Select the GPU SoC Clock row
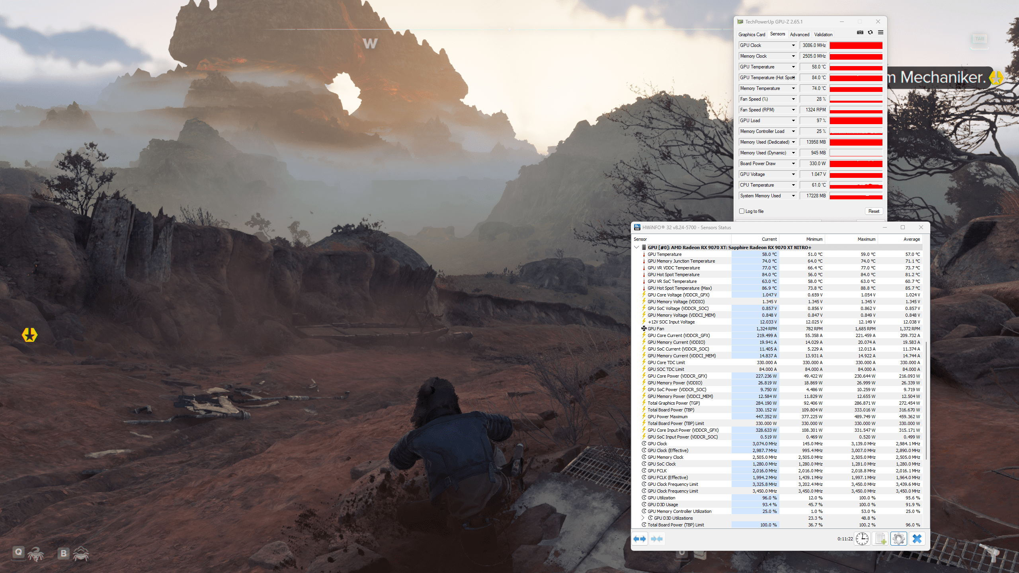Screen dimensions: 1019x573 pyautogui.click(x=777, y=464)
